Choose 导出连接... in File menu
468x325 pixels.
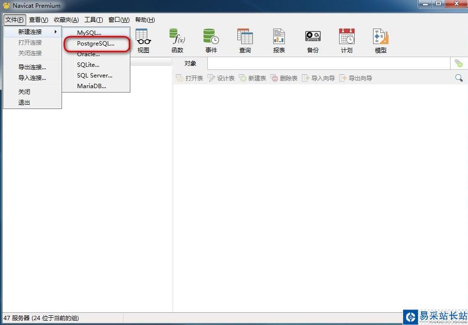coord(32,67)
